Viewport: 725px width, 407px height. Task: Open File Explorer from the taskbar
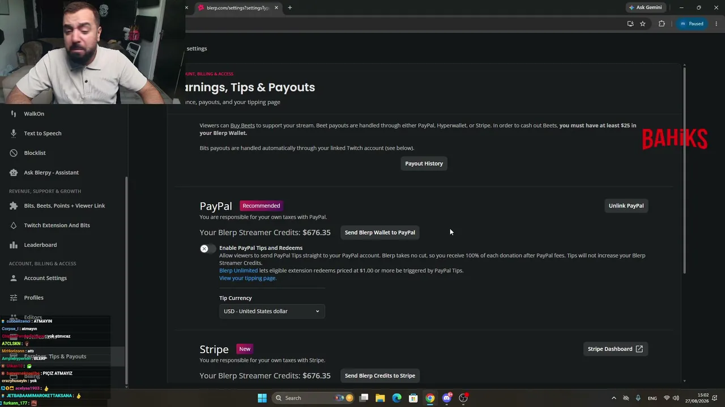(380, 398)
